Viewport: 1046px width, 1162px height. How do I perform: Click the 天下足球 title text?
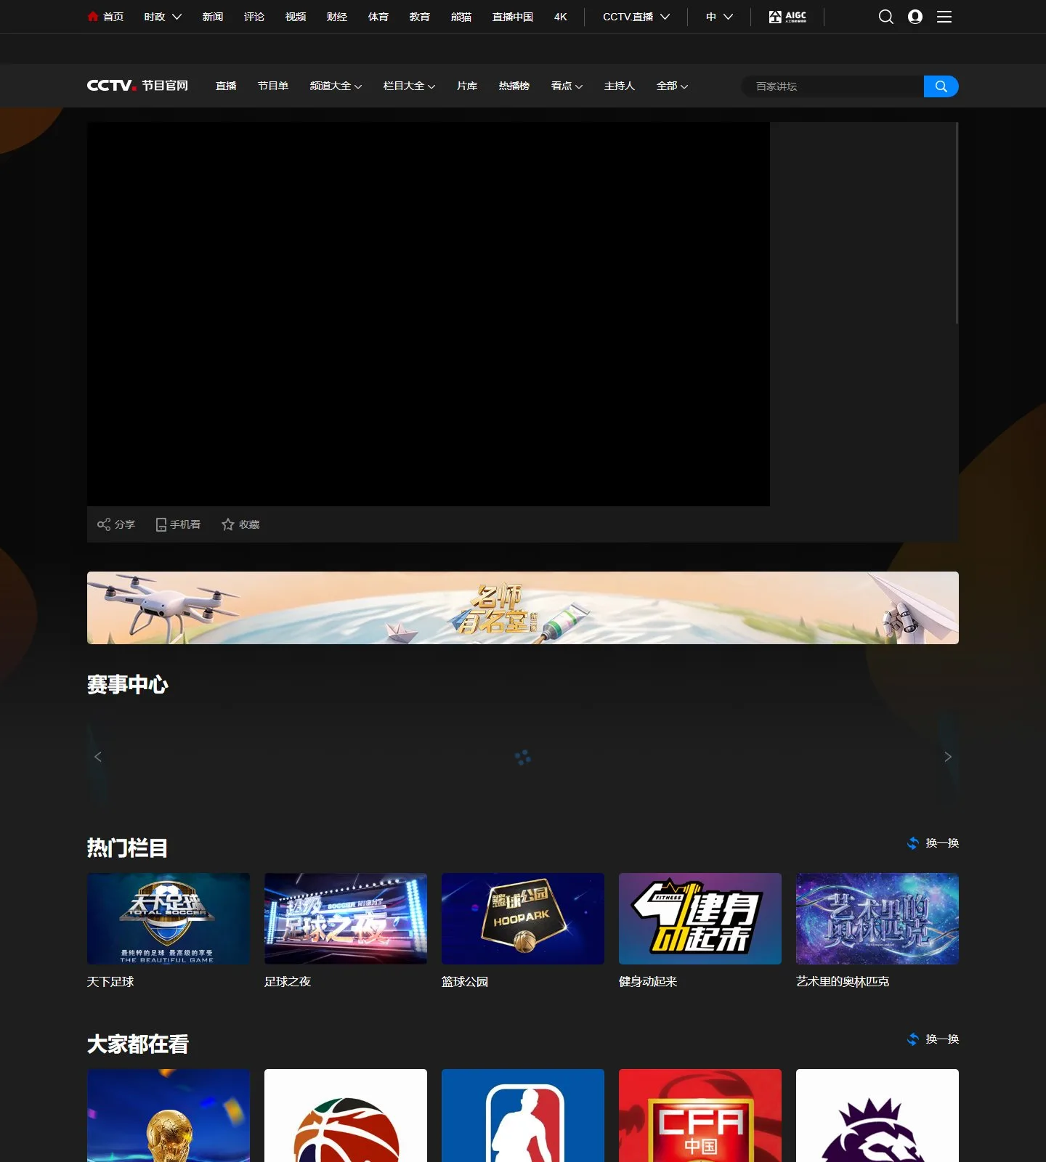tap(110, 982)
